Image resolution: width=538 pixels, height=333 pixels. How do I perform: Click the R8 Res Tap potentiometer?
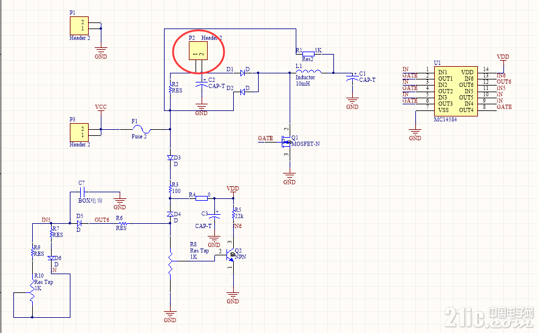point(171,261)
